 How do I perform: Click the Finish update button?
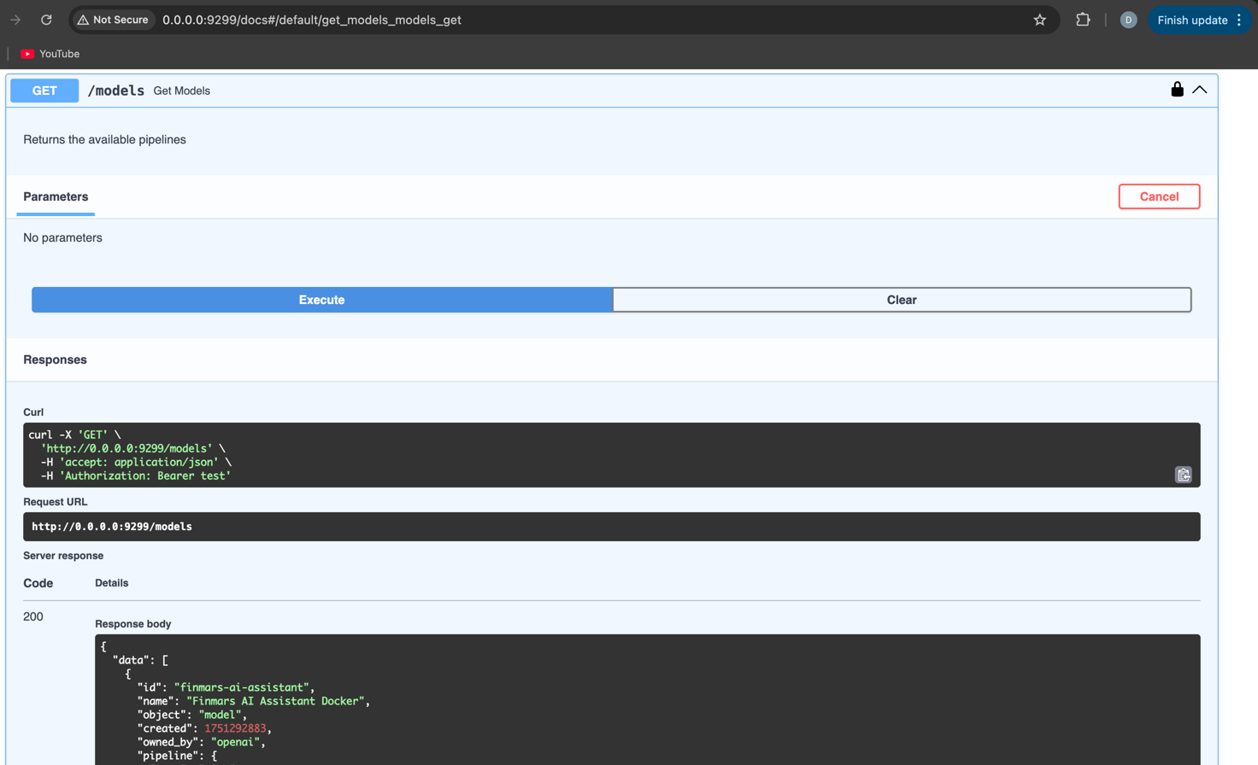tap(1191, 20)
